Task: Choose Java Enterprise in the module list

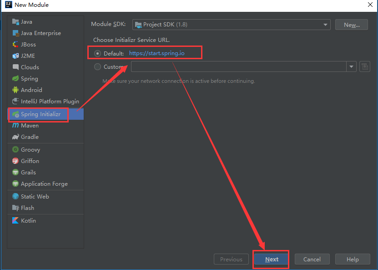Action: tap(45, 33)
